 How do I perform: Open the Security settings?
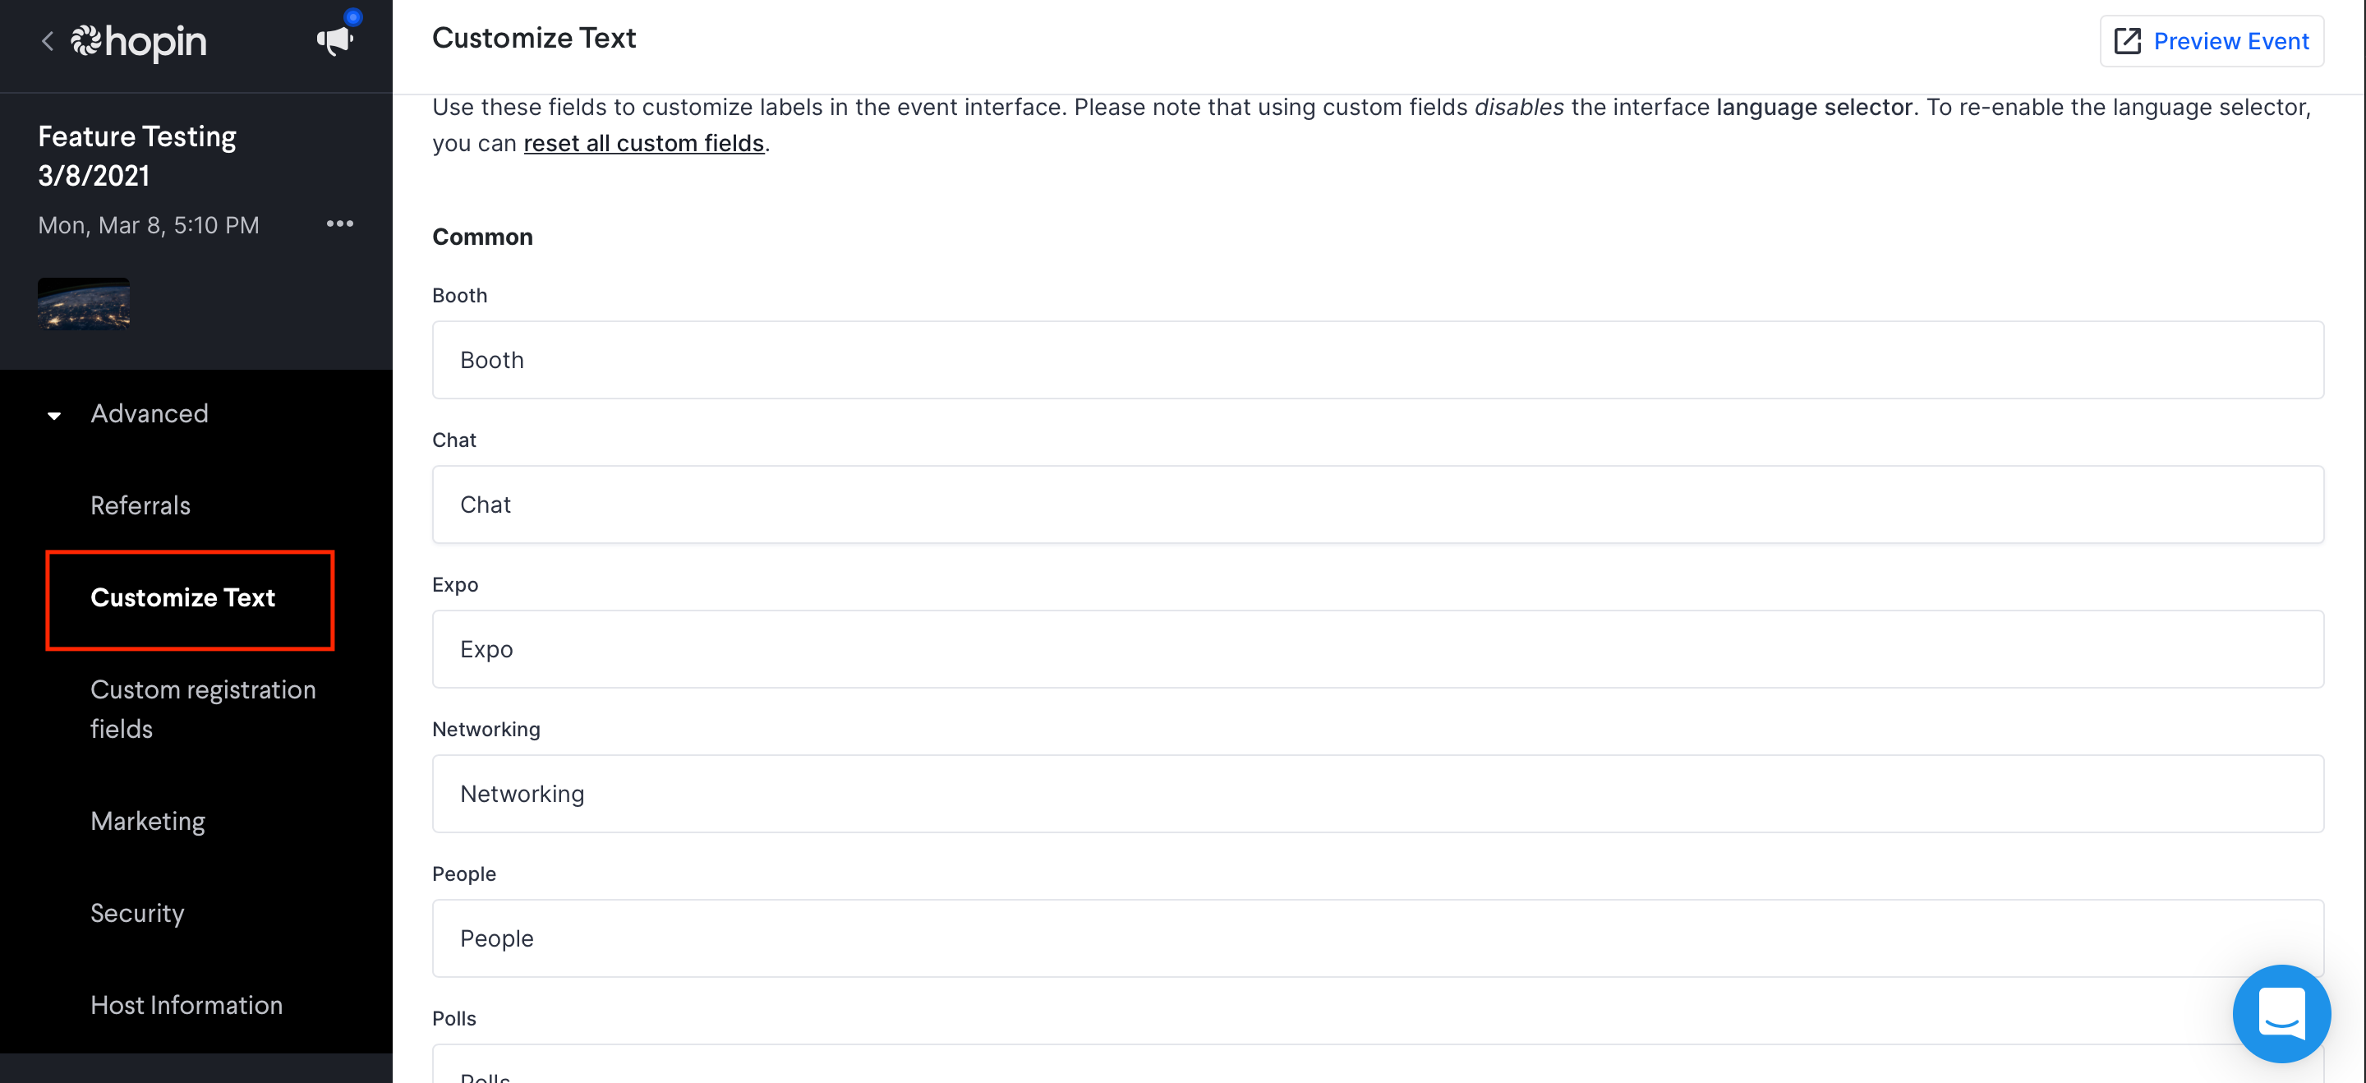point(138,913)
